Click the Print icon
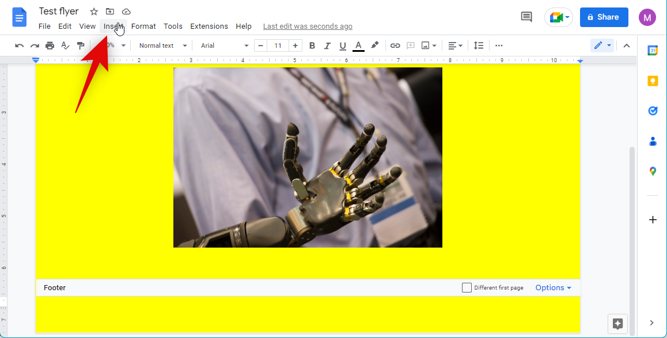This screenshot has height=338, width=667. [50, 45]
